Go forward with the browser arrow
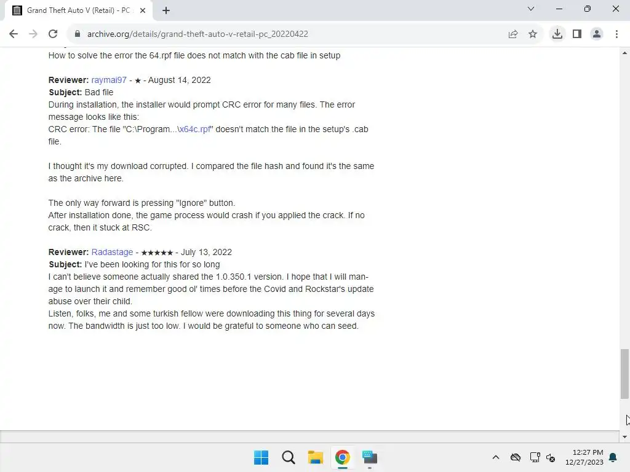The image size is (630, 472). [33, 34]
